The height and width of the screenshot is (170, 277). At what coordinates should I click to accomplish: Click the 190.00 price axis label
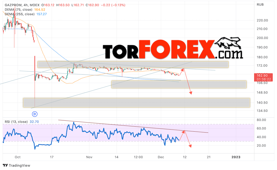[x=262, y=48]
